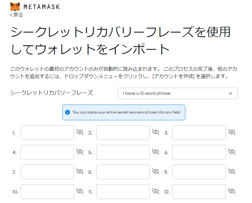The width and height of the screenshot is (252, 203).
Task: Toggle visibility of word 6
Action: click(232, 152)
